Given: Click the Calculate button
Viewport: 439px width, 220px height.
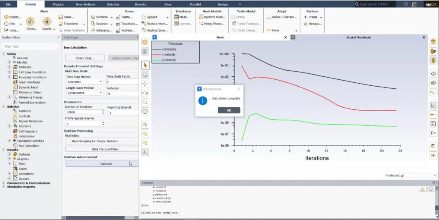Looking at the screenshot, I should point(106,164).
